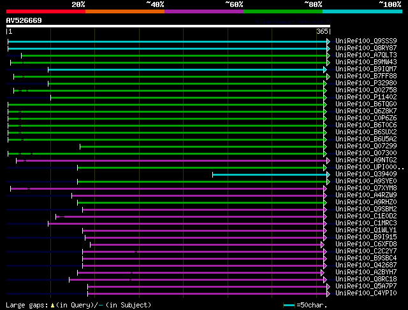This screenshot has width=408, height=310.
Task: Click the purple ~60% identity legend segment
Action: click(x=204, y=11)
